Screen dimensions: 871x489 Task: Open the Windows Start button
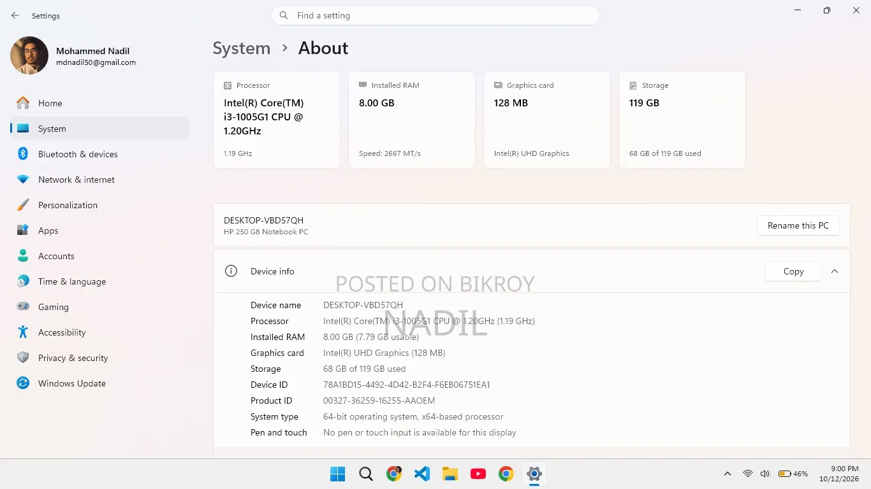(x=337, y=474)
